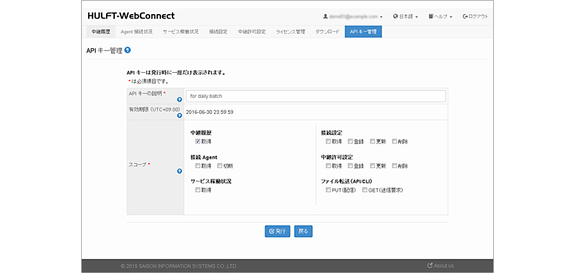Click help icon beside API キー管理 heading
Image resolution: width=575 pixels, height=273 pixels.
coord(128,51)
